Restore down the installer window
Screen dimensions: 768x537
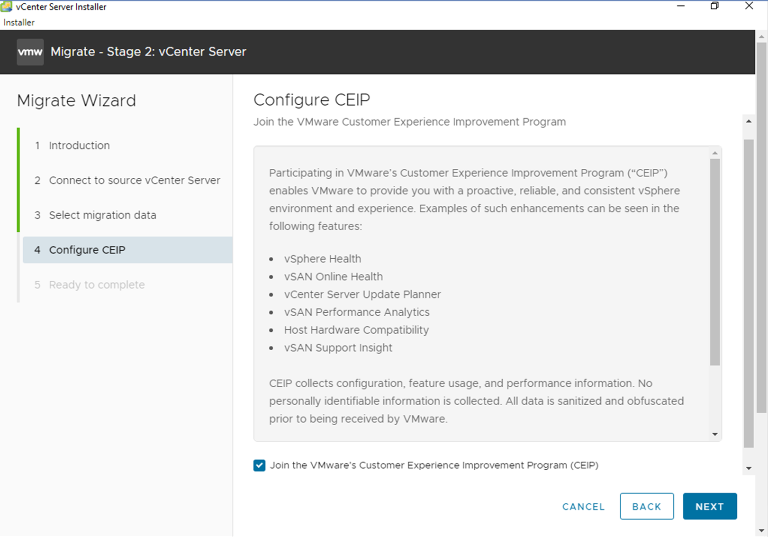714,6
